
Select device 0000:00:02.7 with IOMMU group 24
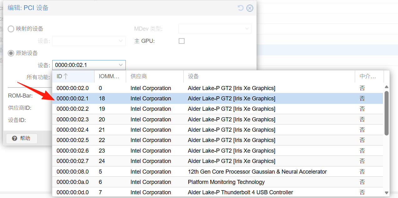[217, 161]
